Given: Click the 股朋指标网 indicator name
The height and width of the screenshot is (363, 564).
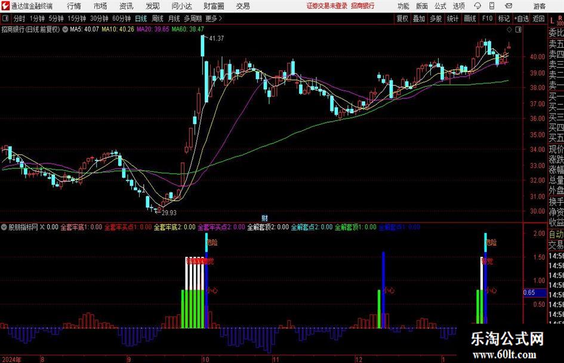Looking at the screenshot, I should 23,227.
